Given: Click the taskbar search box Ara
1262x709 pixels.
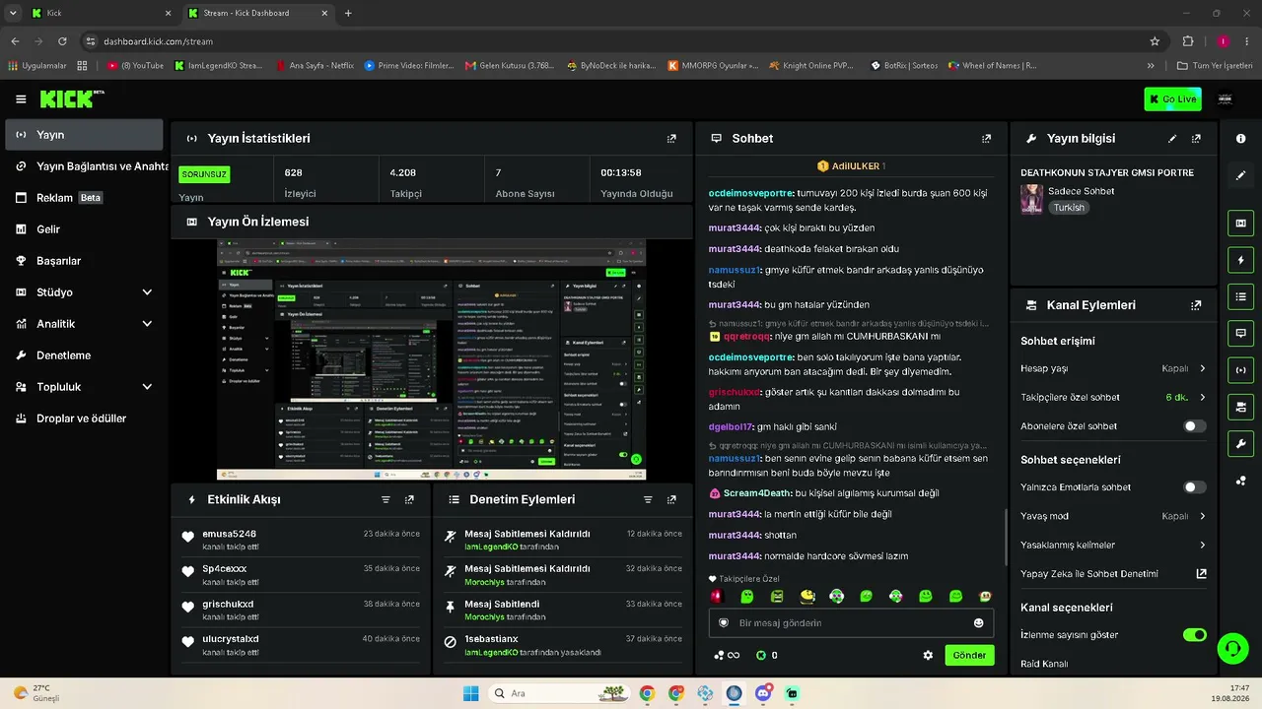Looking at the screenshot, I should point(557,693).
